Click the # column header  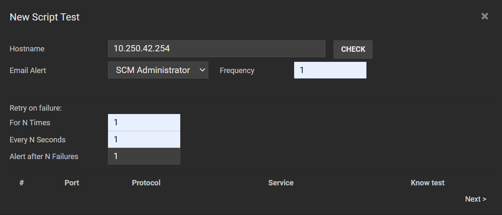coord(21,183)
